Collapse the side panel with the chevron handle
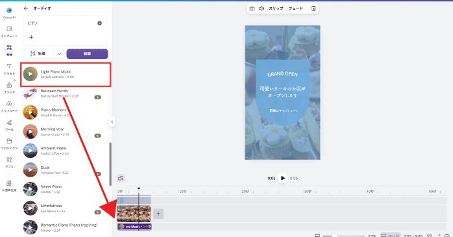Viewport: 453px width, 237px height. 112,121
